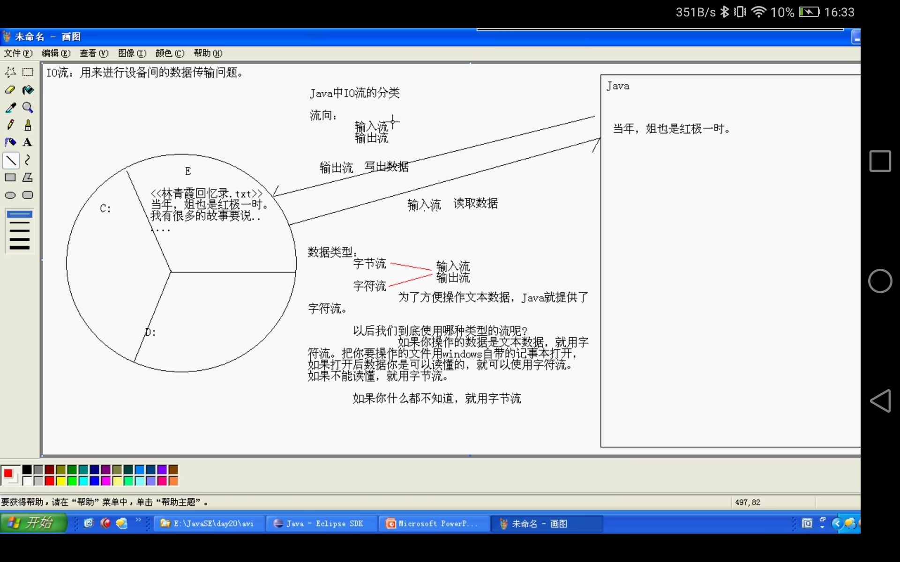Viewport: 900px width, 562px height.
Task: Select the Text tool (letter A)
Action: [28, 142]
